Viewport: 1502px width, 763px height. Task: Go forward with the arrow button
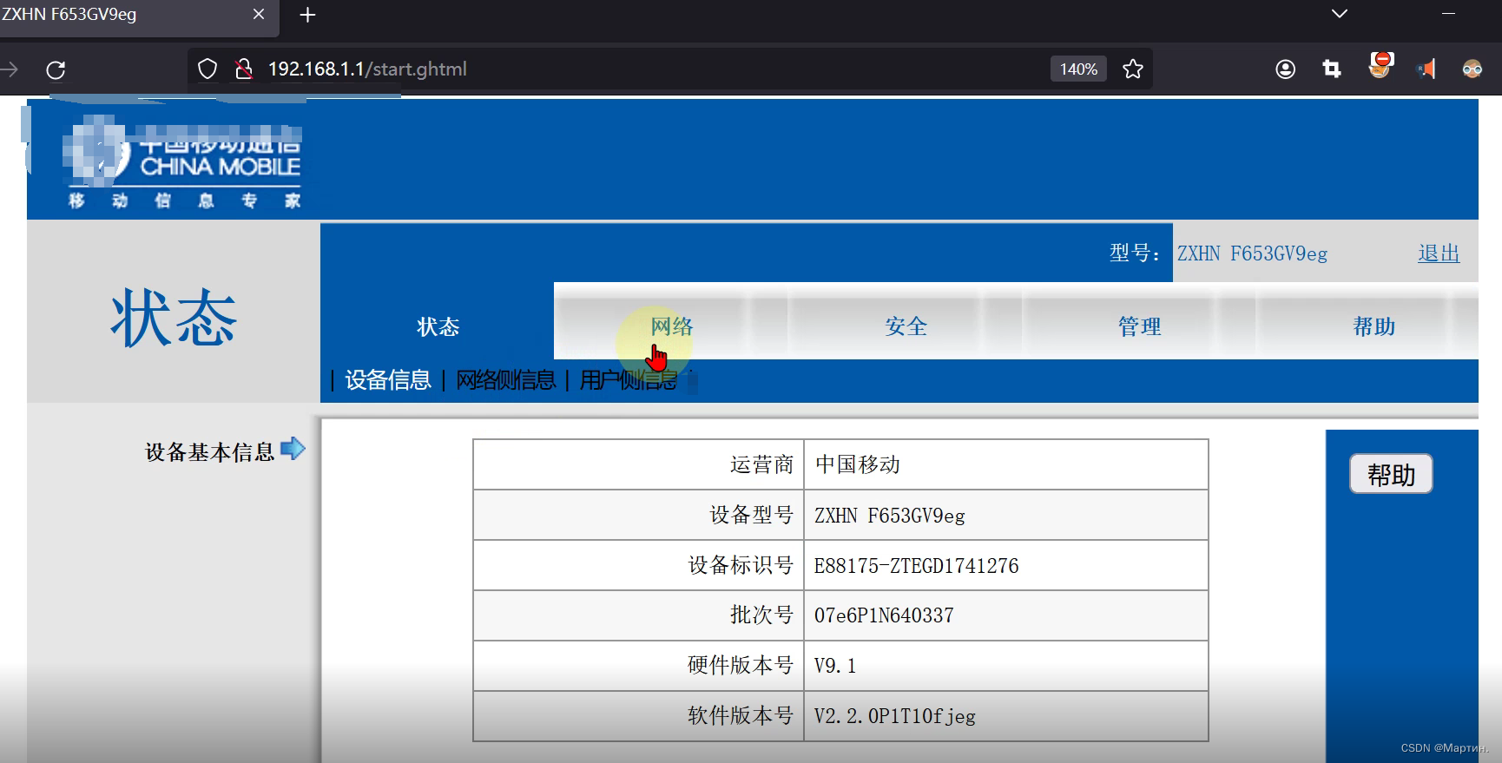(10, 69)
